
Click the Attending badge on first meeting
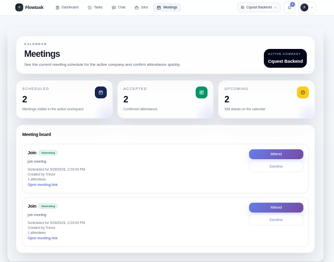pos(48,153)
